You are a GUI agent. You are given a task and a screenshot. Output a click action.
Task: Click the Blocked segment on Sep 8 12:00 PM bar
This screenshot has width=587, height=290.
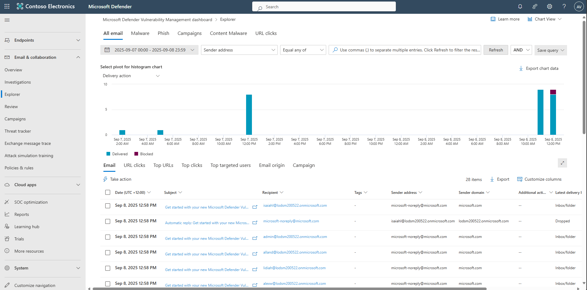click(553, 92)
